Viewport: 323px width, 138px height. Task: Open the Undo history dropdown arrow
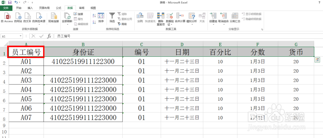click(x=20, y=3)
